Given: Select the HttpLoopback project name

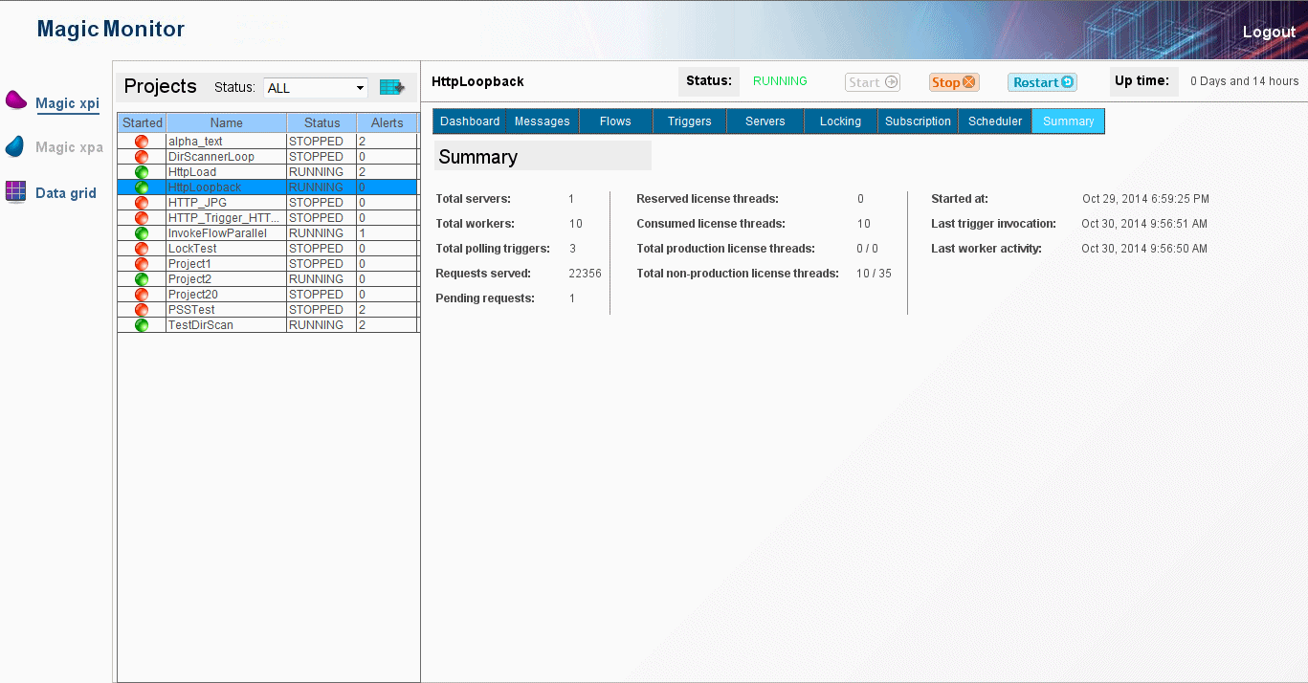Looking at the screenshot, I should (x=205, y=187).
